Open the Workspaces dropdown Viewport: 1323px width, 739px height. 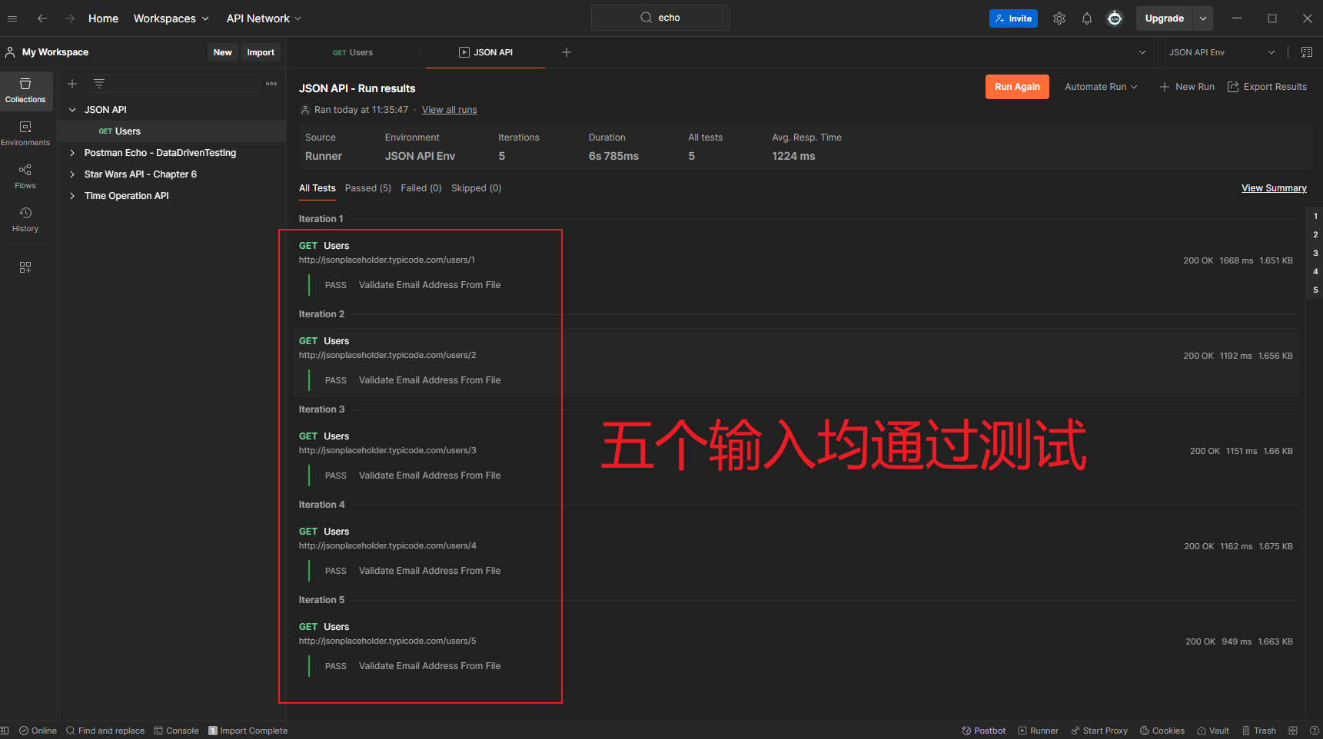tap(171, 18)
